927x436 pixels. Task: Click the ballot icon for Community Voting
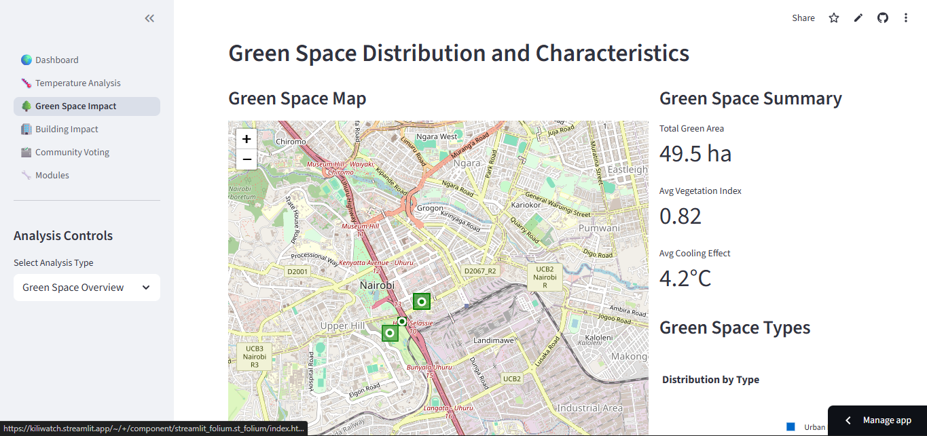pyautogui.click(x=26, y=152)
